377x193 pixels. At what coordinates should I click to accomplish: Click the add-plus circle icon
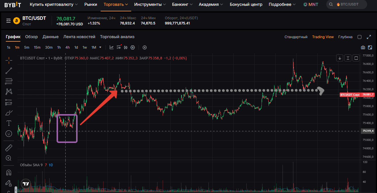click(144, 47)
